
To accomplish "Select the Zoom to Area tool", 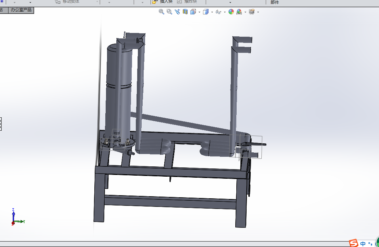I will pyautogui.click(x=169, y=12).
